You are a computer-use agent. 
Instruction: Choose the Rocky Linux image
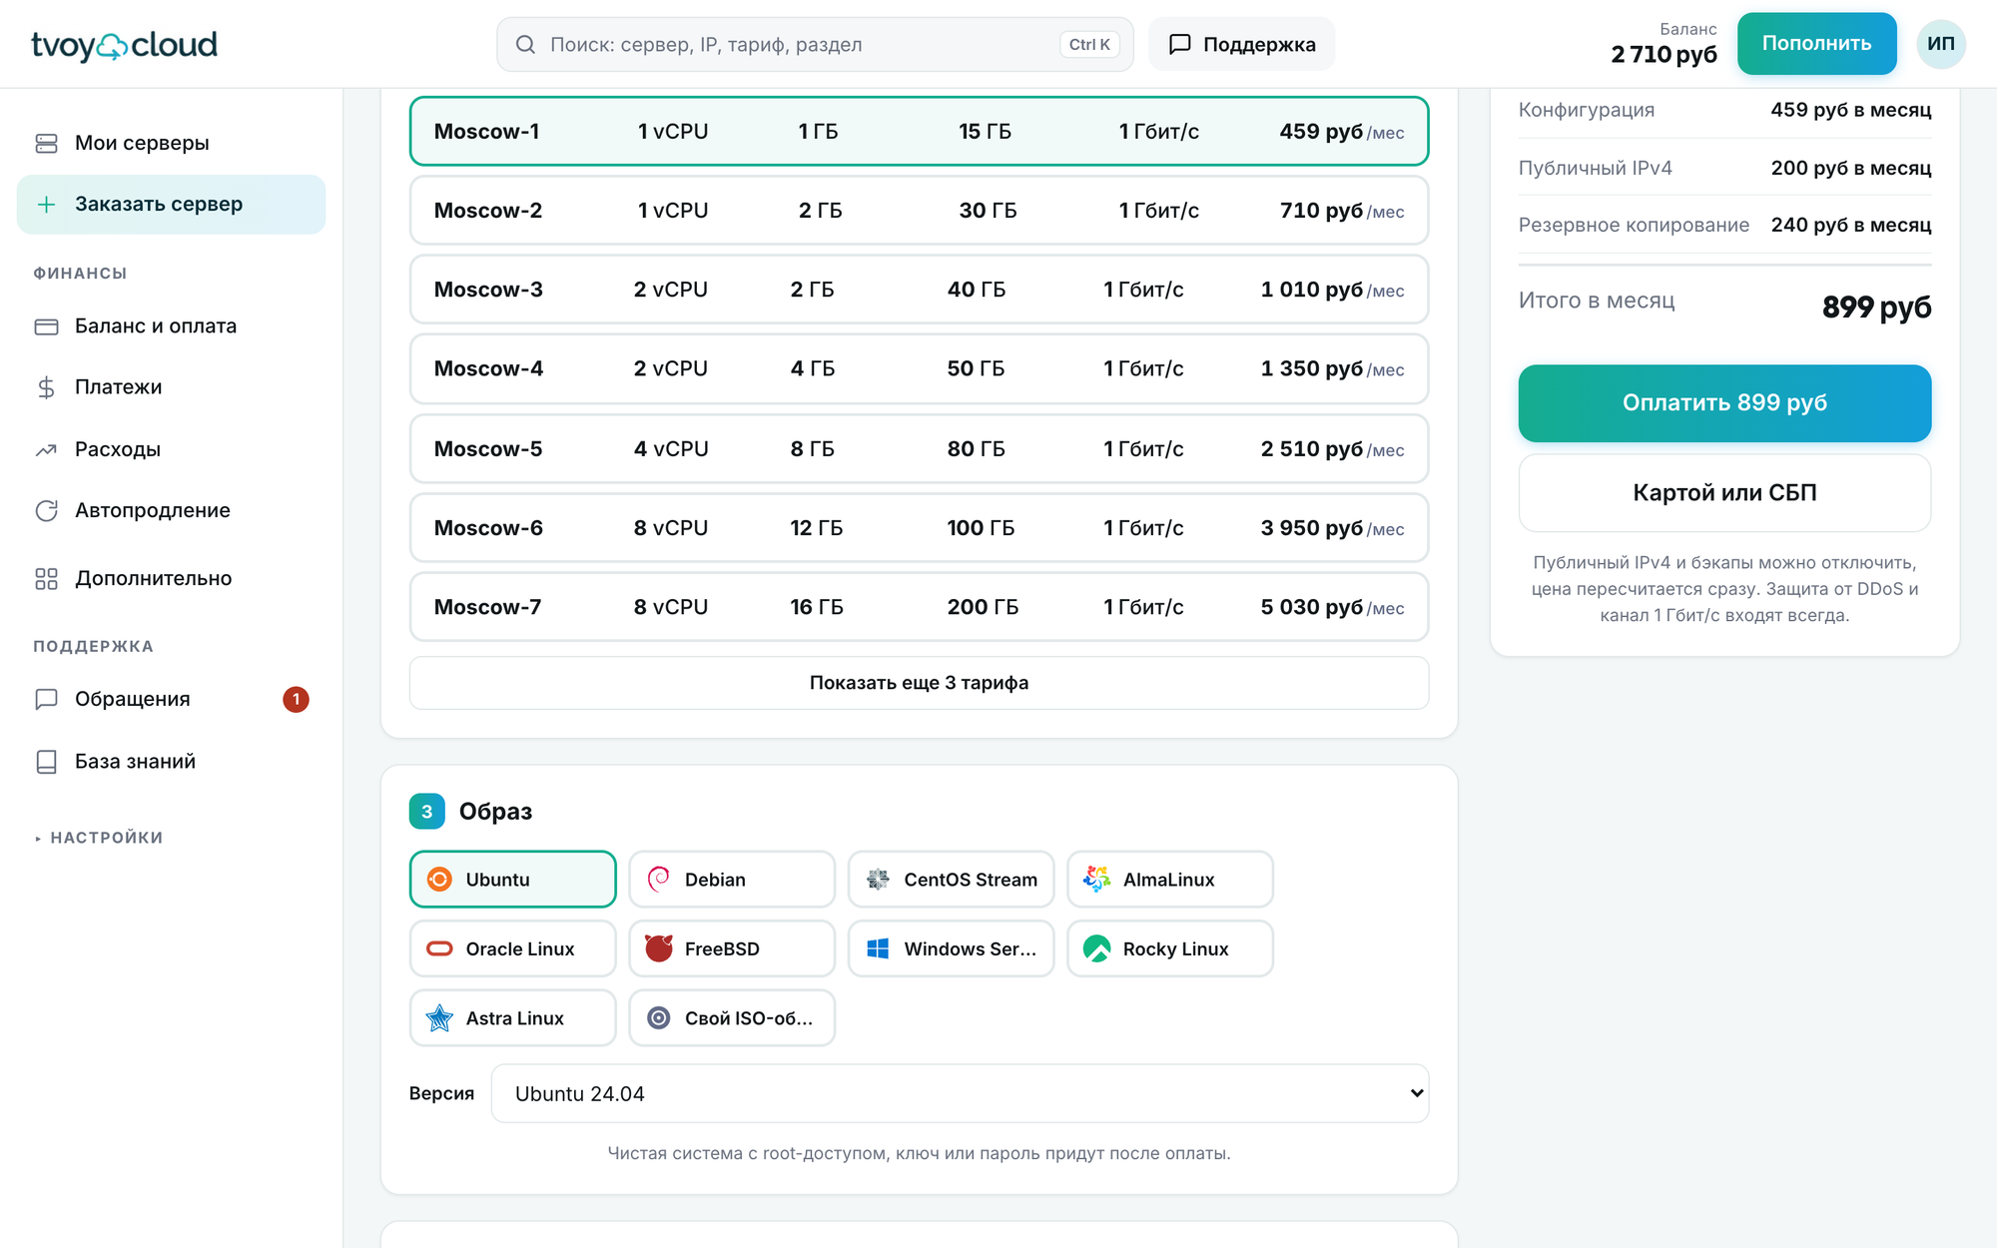click(x=1170, y=948)
